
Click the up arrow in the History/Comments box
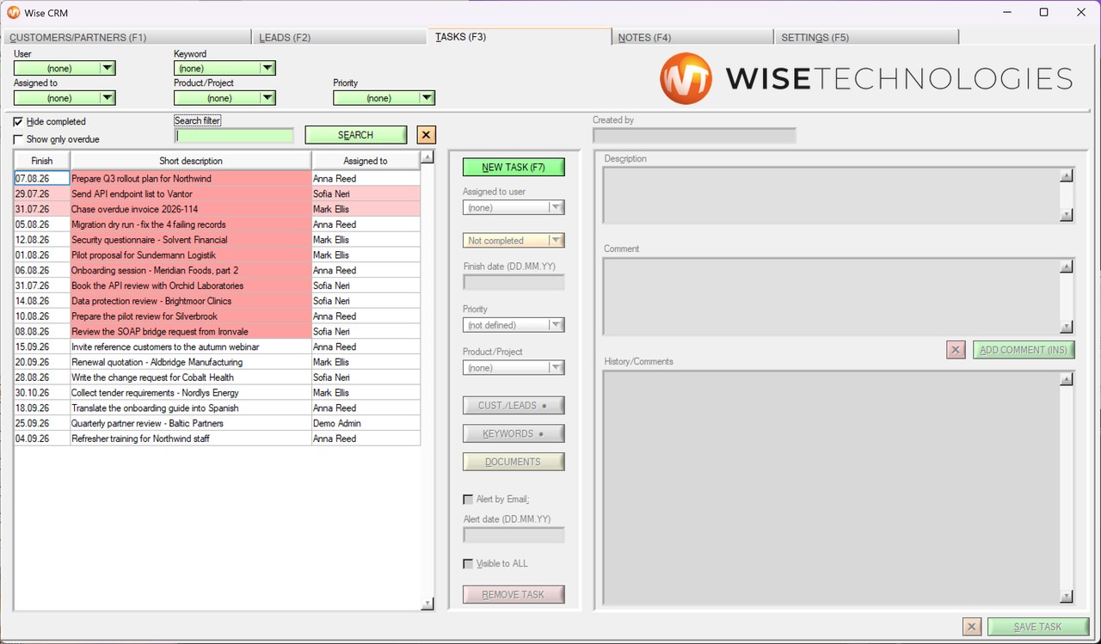1067,379
